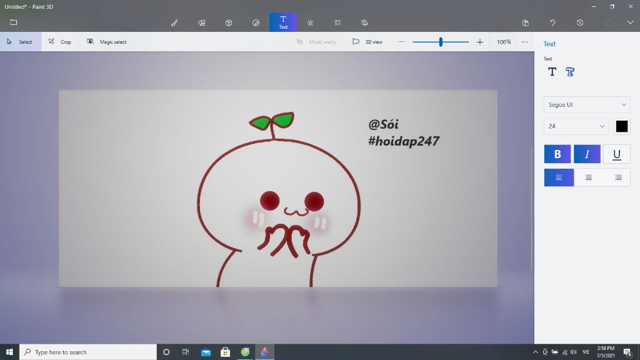Click the zoom slider handle
This screenshot has width=640, height=360.
coord(441,42)
